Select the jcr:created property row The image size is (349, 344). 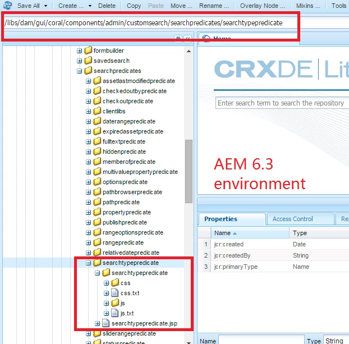pyautogui.click(x=273, y=244)
